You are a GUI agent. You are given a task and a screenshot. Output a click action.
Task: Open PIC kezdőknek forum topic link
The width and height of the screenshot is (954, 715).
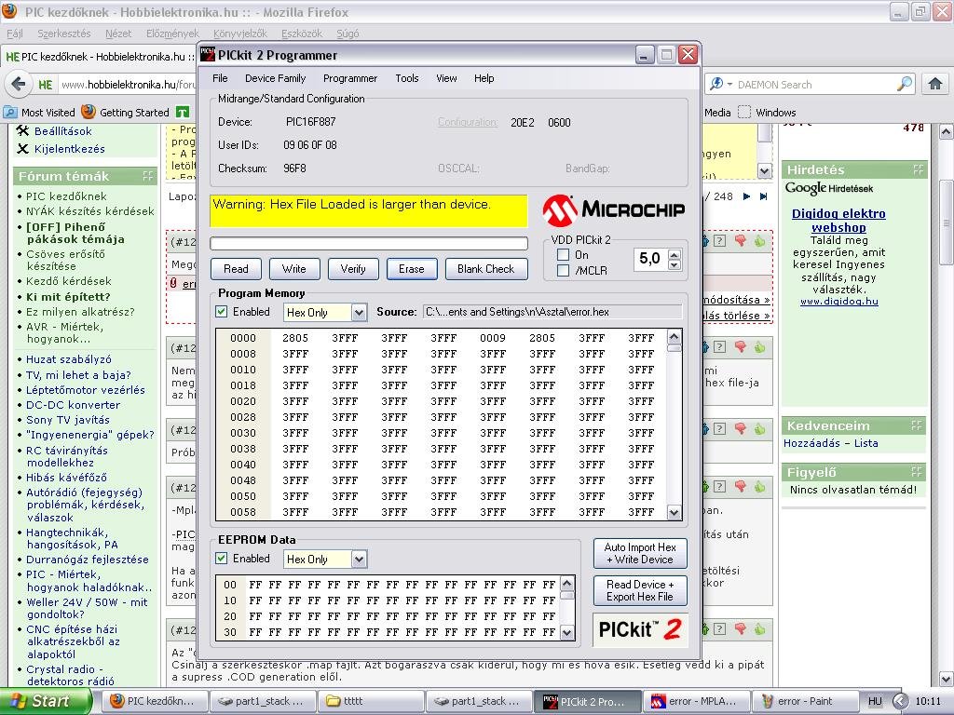coord(66,196)
